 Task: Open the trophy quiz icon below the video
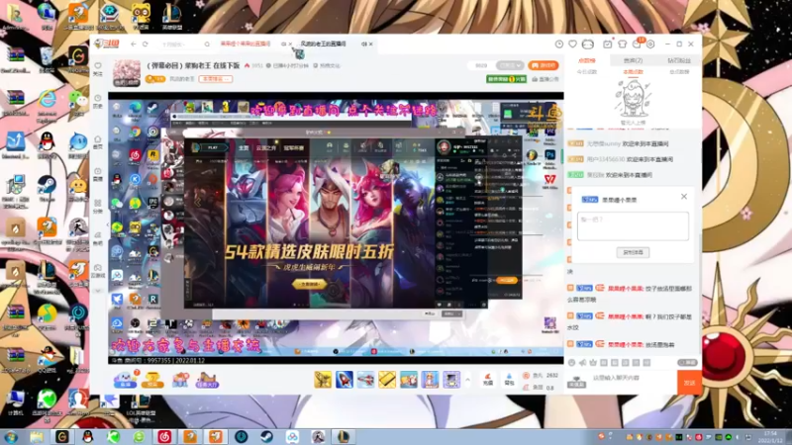coord(152,380)
